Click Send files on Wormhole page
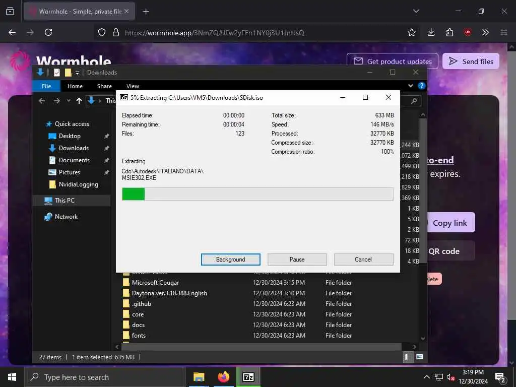Viewport: 516px width, 387px height. [471, 61]
